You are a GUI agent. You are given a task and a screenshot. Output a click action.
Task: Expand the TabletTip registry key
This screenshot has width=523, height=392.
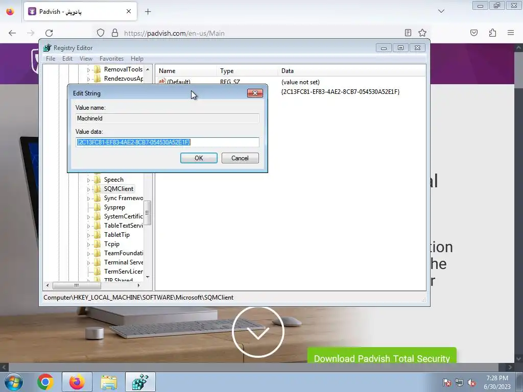click(x=88, y=235)
